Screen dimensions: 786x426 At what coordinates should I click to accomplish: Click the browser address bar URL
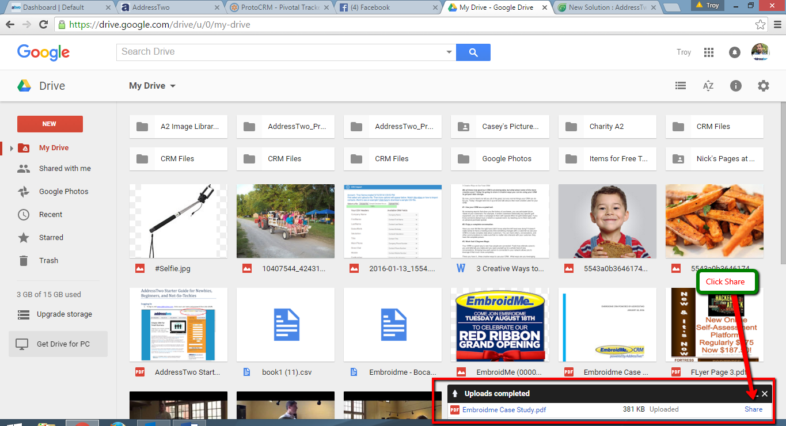(x=160, y=25)
